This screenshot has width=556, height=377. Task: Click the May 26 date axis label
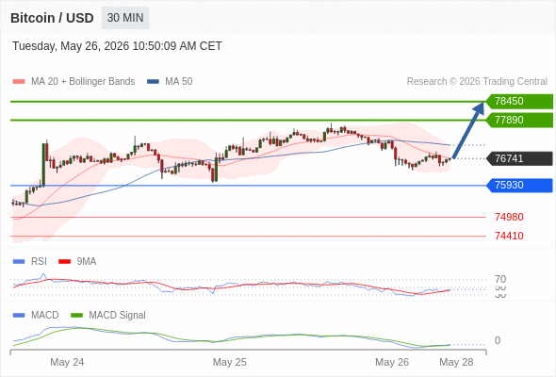coord(392,362)
